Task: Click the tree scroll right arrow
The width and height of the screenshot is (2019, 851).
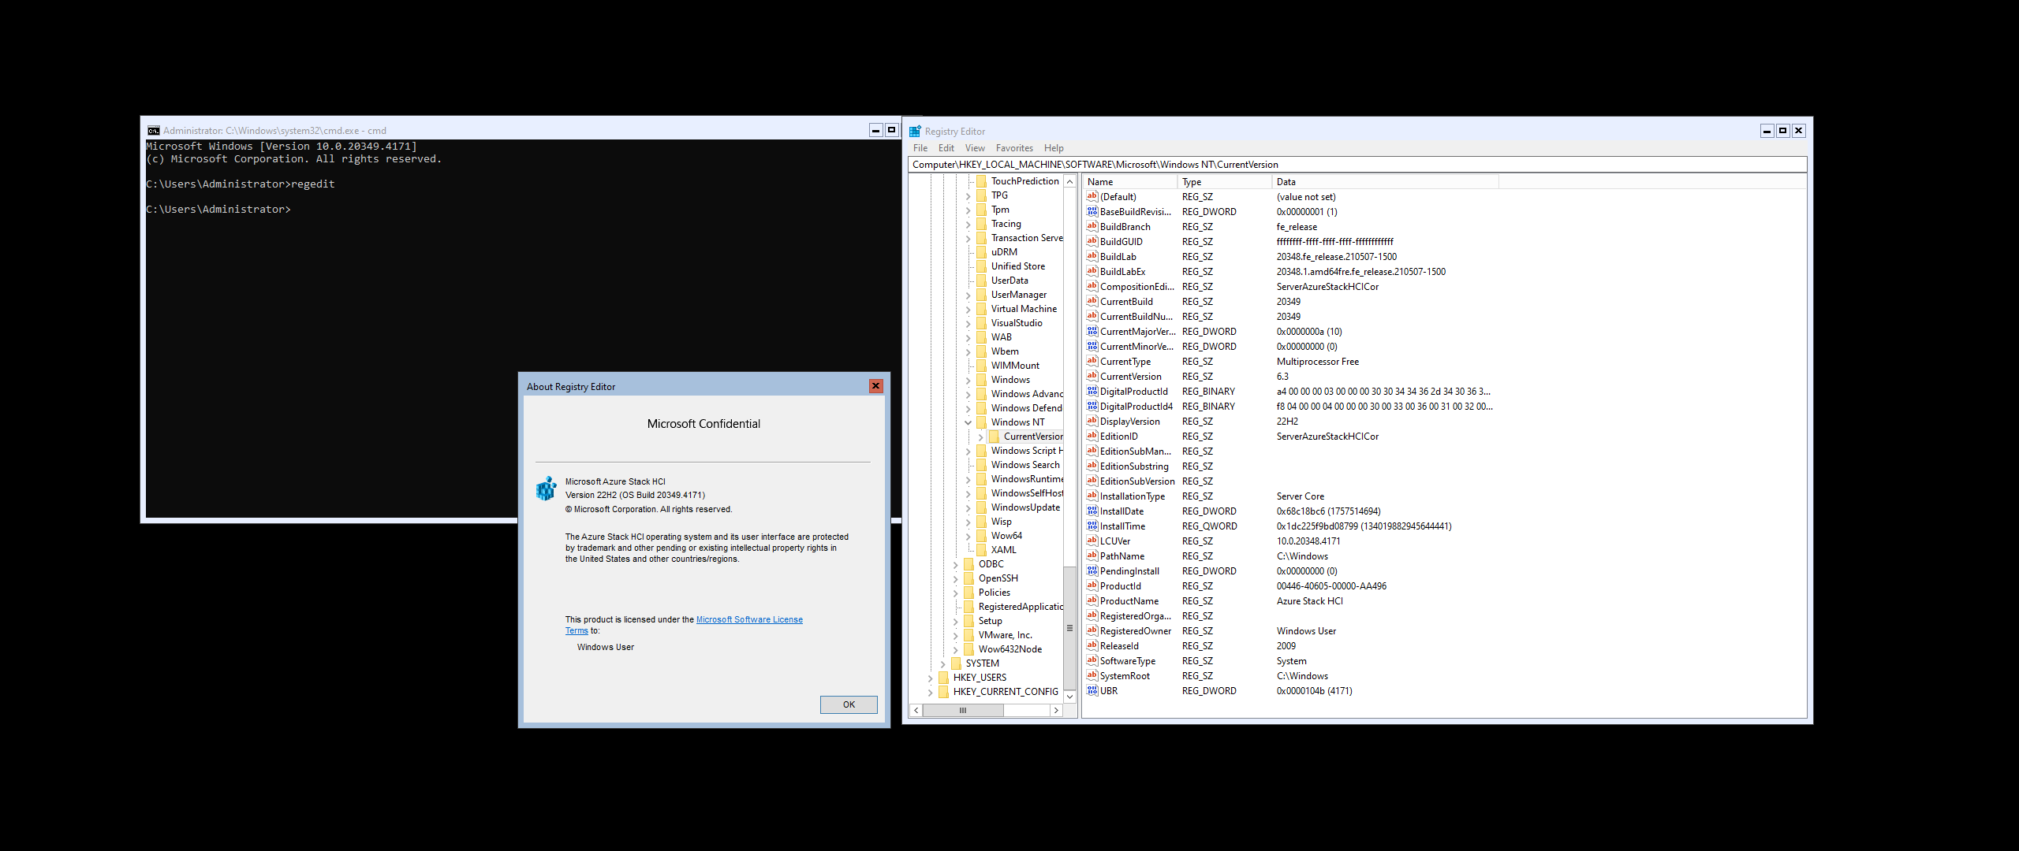Action: tap(1056, 711)
